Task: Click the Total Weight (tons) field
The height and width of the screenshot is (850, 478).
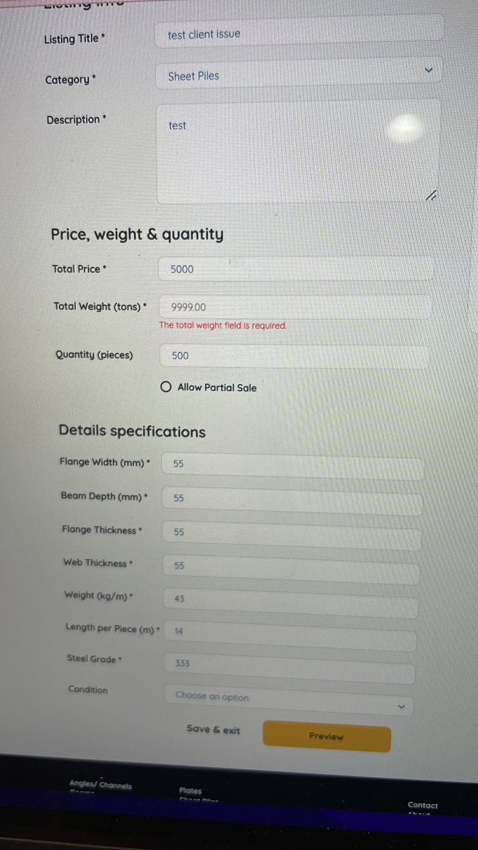Action: [295, 306]
